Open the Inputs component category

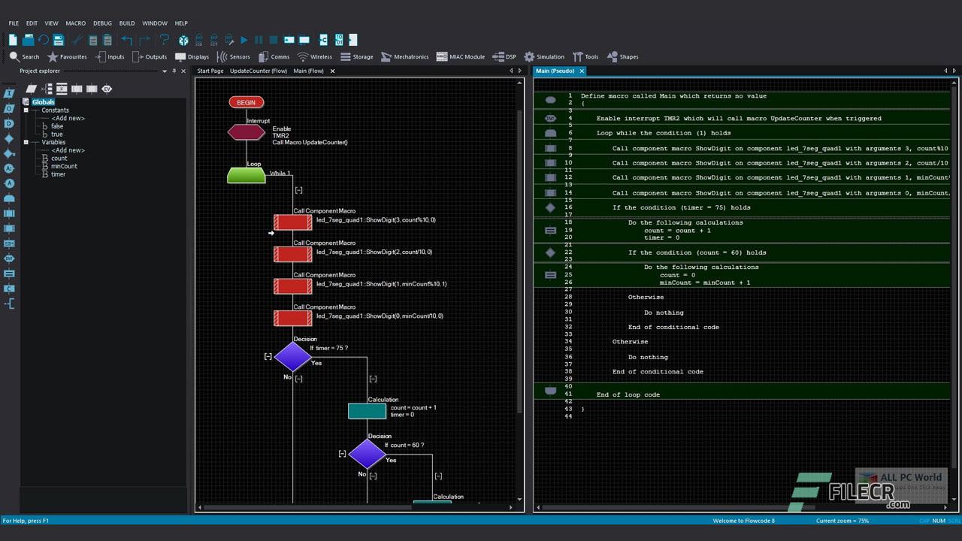tap(110, 56)
